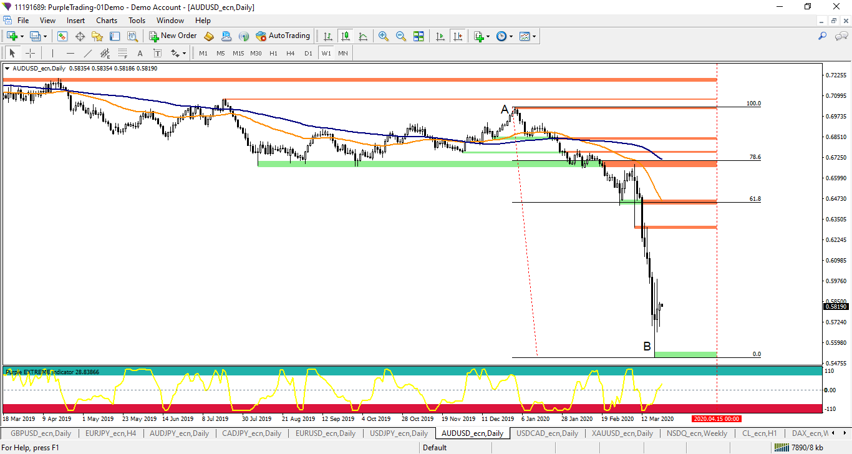The width and height of the screenshot is (852, 454).
Task: Open the chat bubbles icon
Action: 841,36
